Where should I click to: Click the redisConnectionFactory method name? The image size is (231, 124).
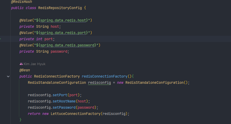pos(105,76)
